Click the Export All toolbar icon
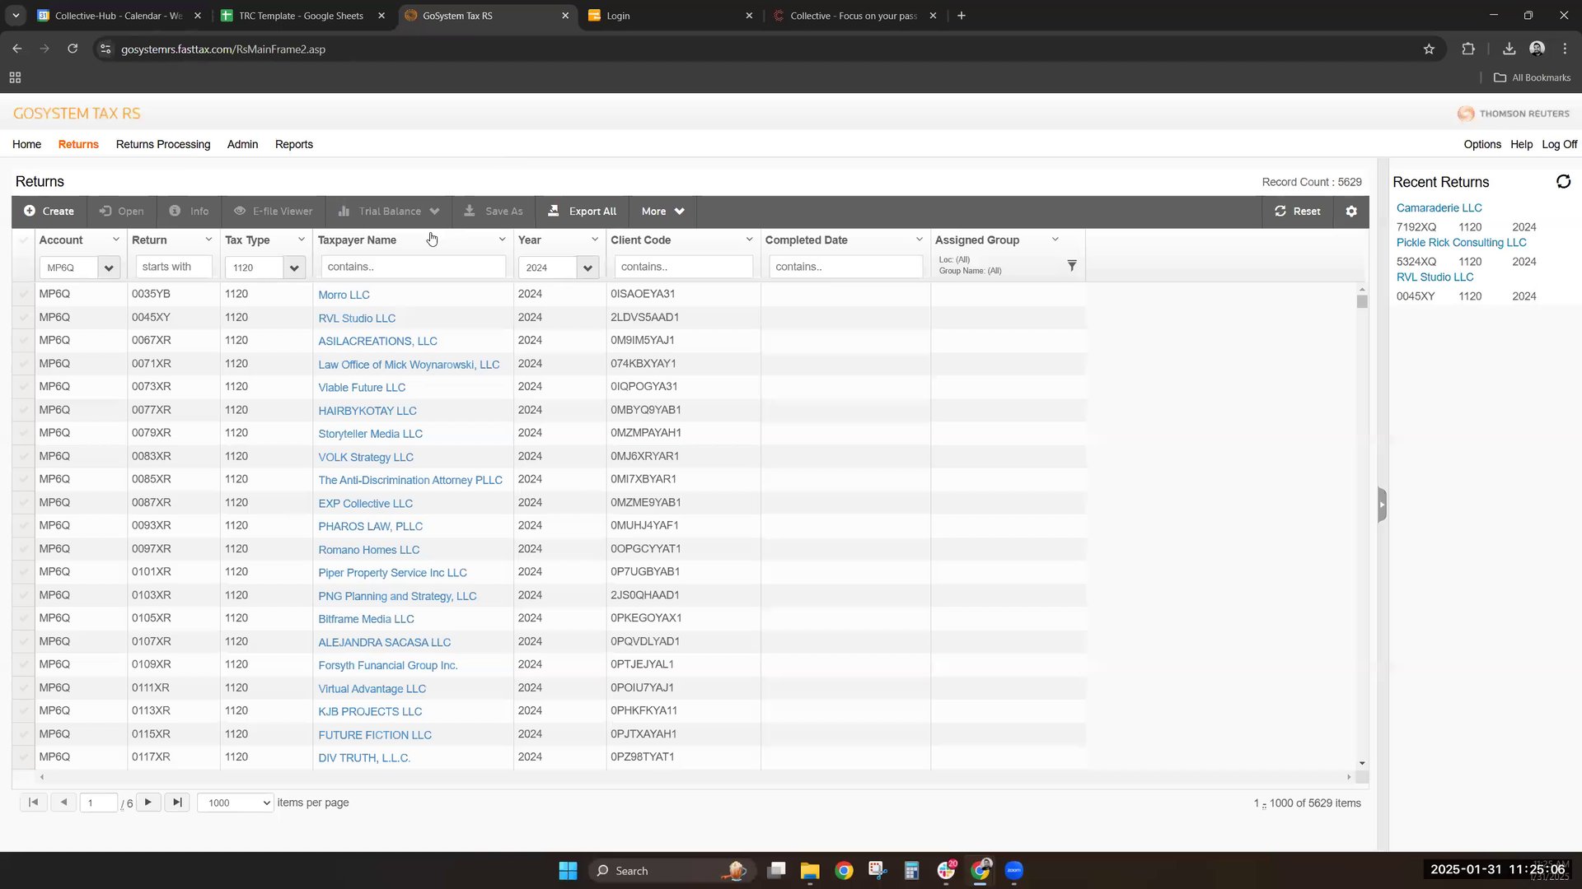The height and width of the screenshot is (889, 1582). 554,211
